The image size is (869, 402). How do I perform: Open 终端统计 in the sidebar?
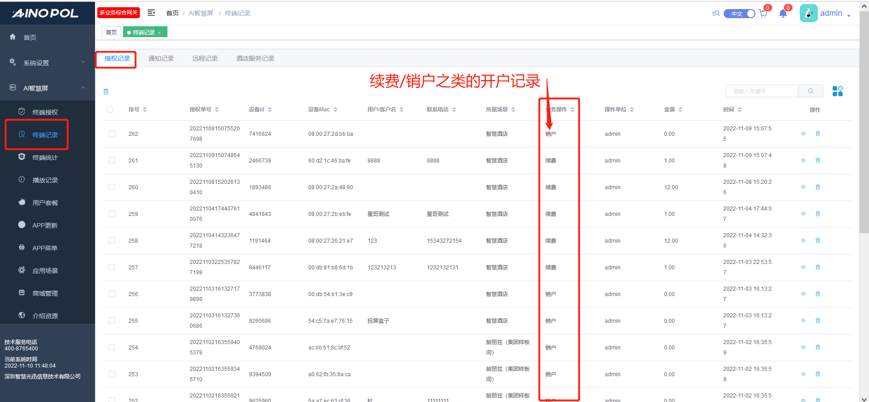point(45,158)
